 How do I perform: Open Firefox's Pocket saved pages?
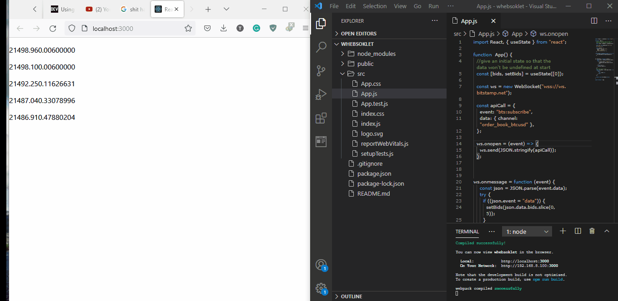pyautogui.click(x=207, y=28)
